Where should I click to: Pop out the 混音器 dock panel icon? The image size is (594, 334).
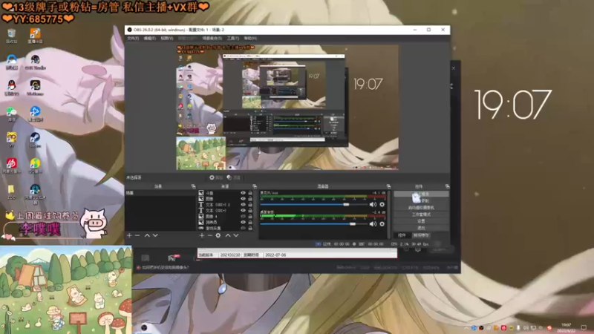click(388, 186)
